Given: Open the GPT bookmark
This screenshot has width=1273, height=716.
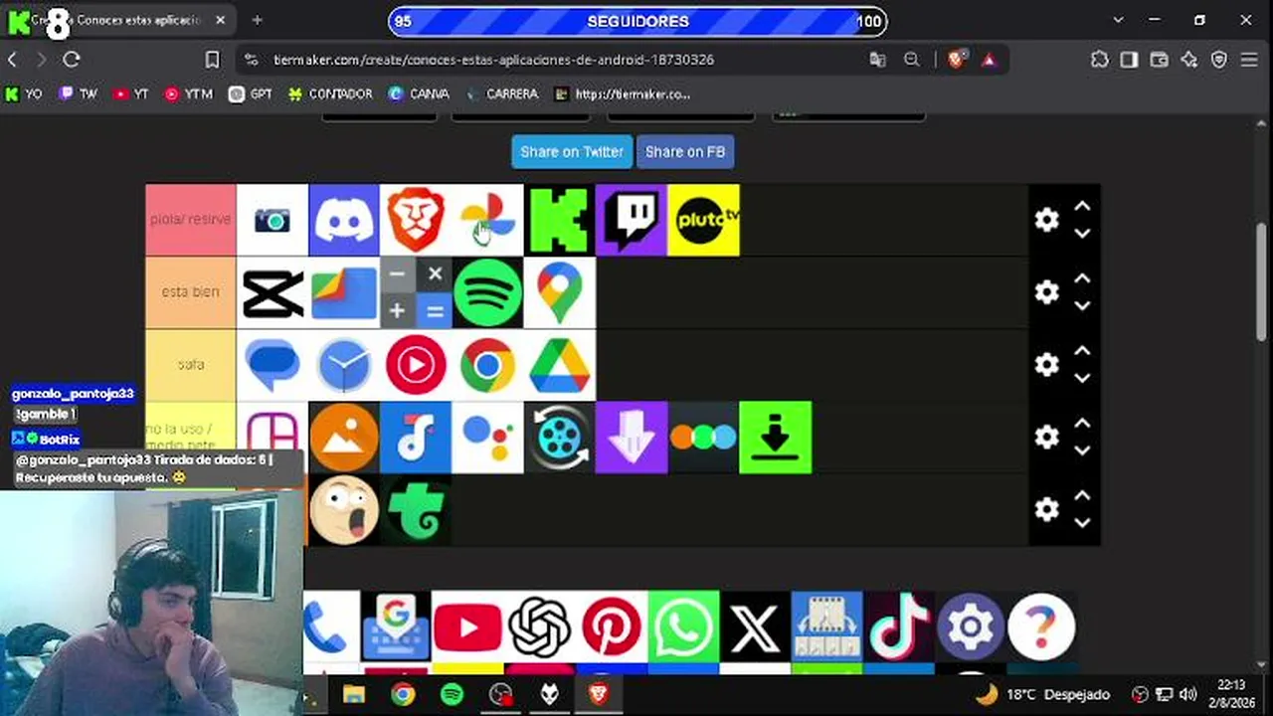Looking at the screenshot, I should 251,94.
